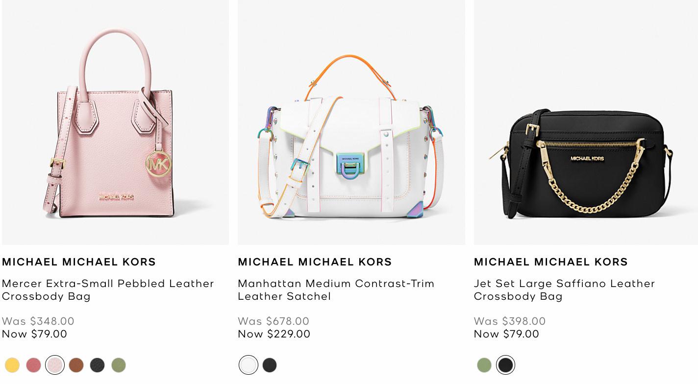Select yellow swatch for Mercer bag
Screen dimensions: 698x384
(12, 365)
